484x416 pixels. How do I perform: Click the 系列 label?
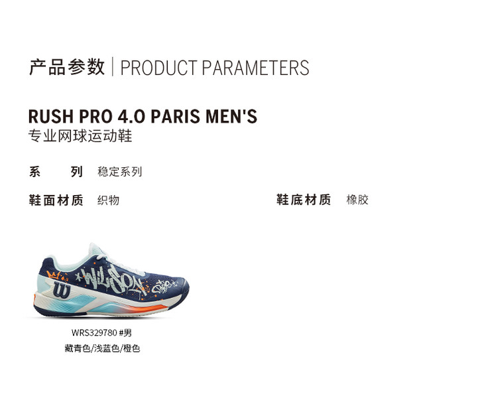pyautogui.click(x=56, y=172)
